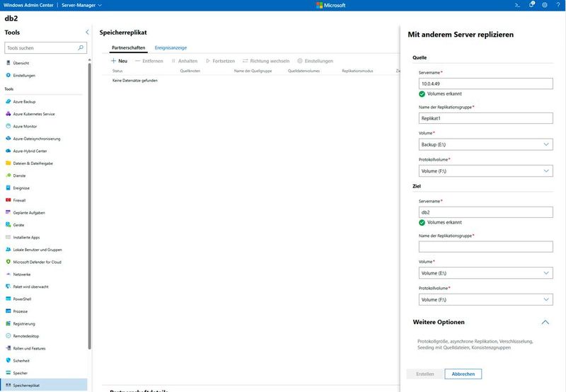Collapse the Weitere Optionen section
Viewport: 566px width, 392px height.
[545, 322]
